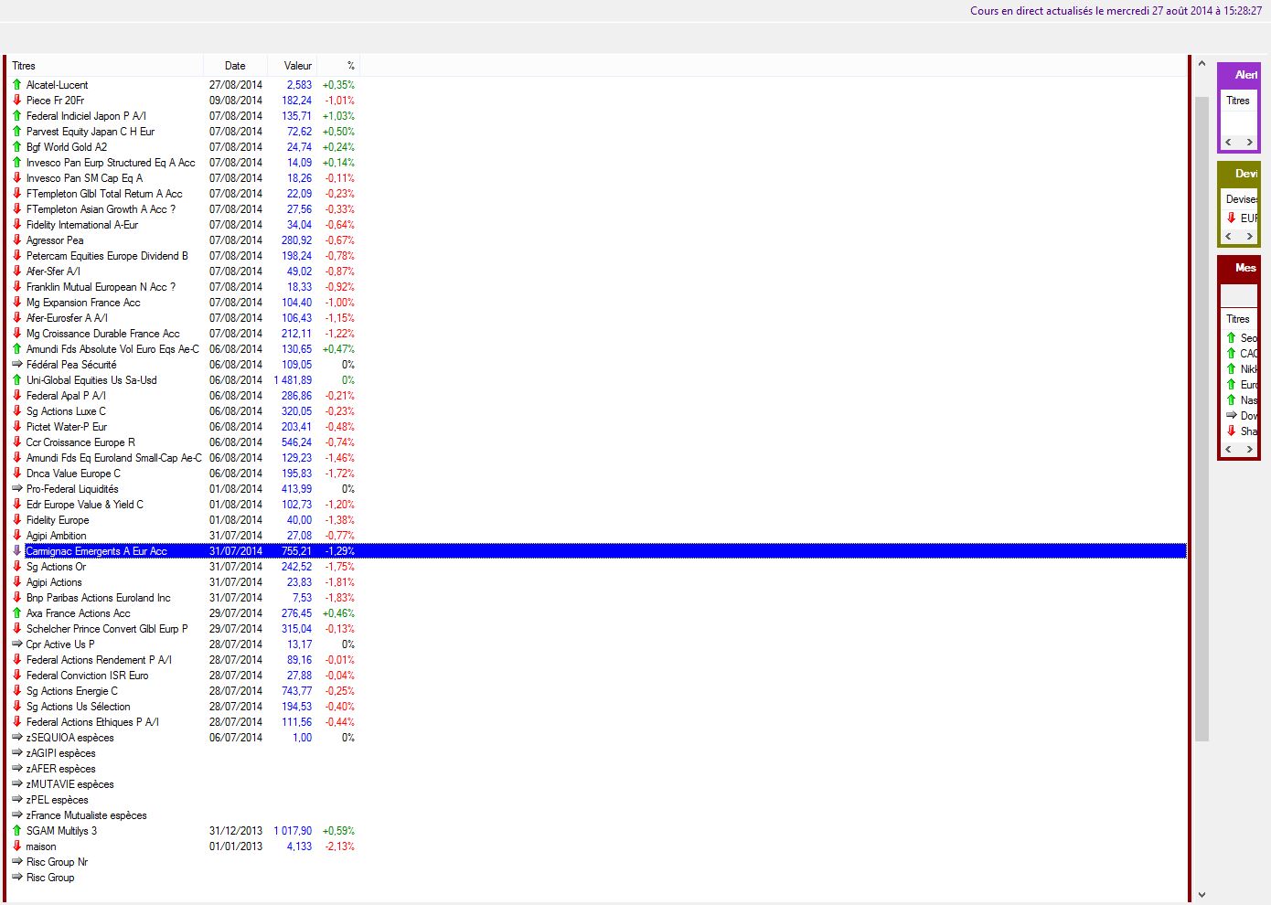The height and width of the screenshot is (905, 1271).
Task: Sort list by the Titres column header
Action: [x=105, y=66]
